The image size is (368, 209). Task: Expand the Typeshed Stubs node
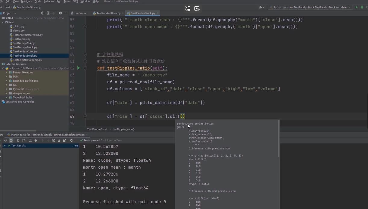point(6,98)
